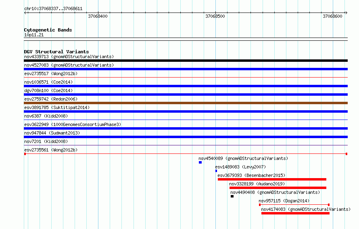359x229 pixels.
Task: Open variant label nsv6387 (Kidd2008)
Action: (46, 116)
